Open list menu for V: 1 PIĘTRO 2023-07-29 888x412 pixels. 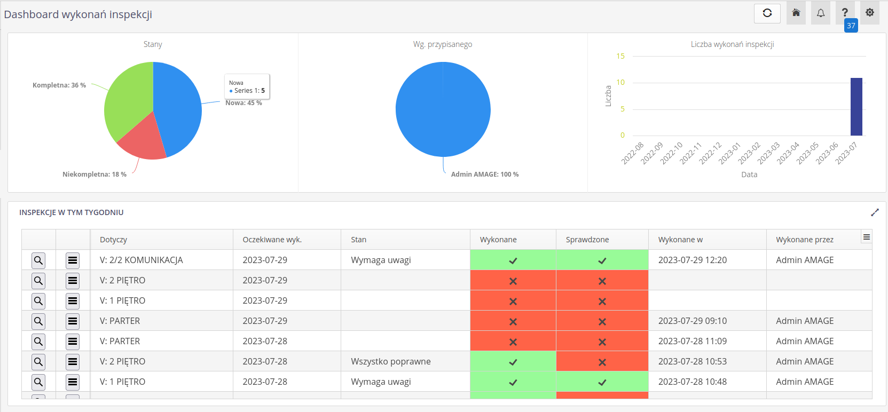click(73, 301)
